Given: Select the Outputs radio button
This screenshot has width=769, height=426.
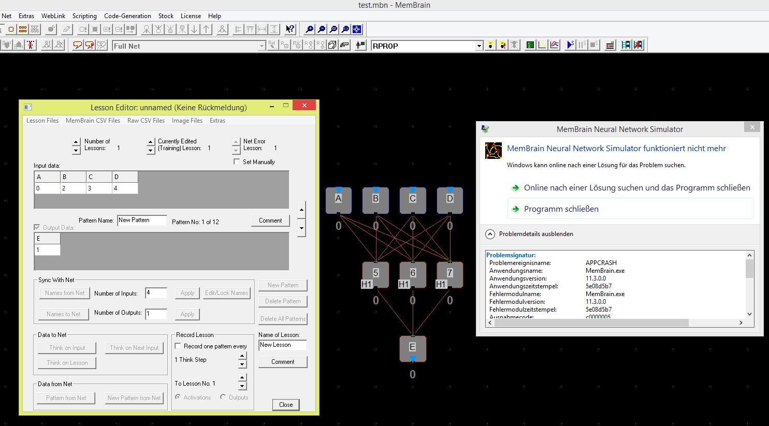Looking at the screenshot, I should (x=223, y=398).
